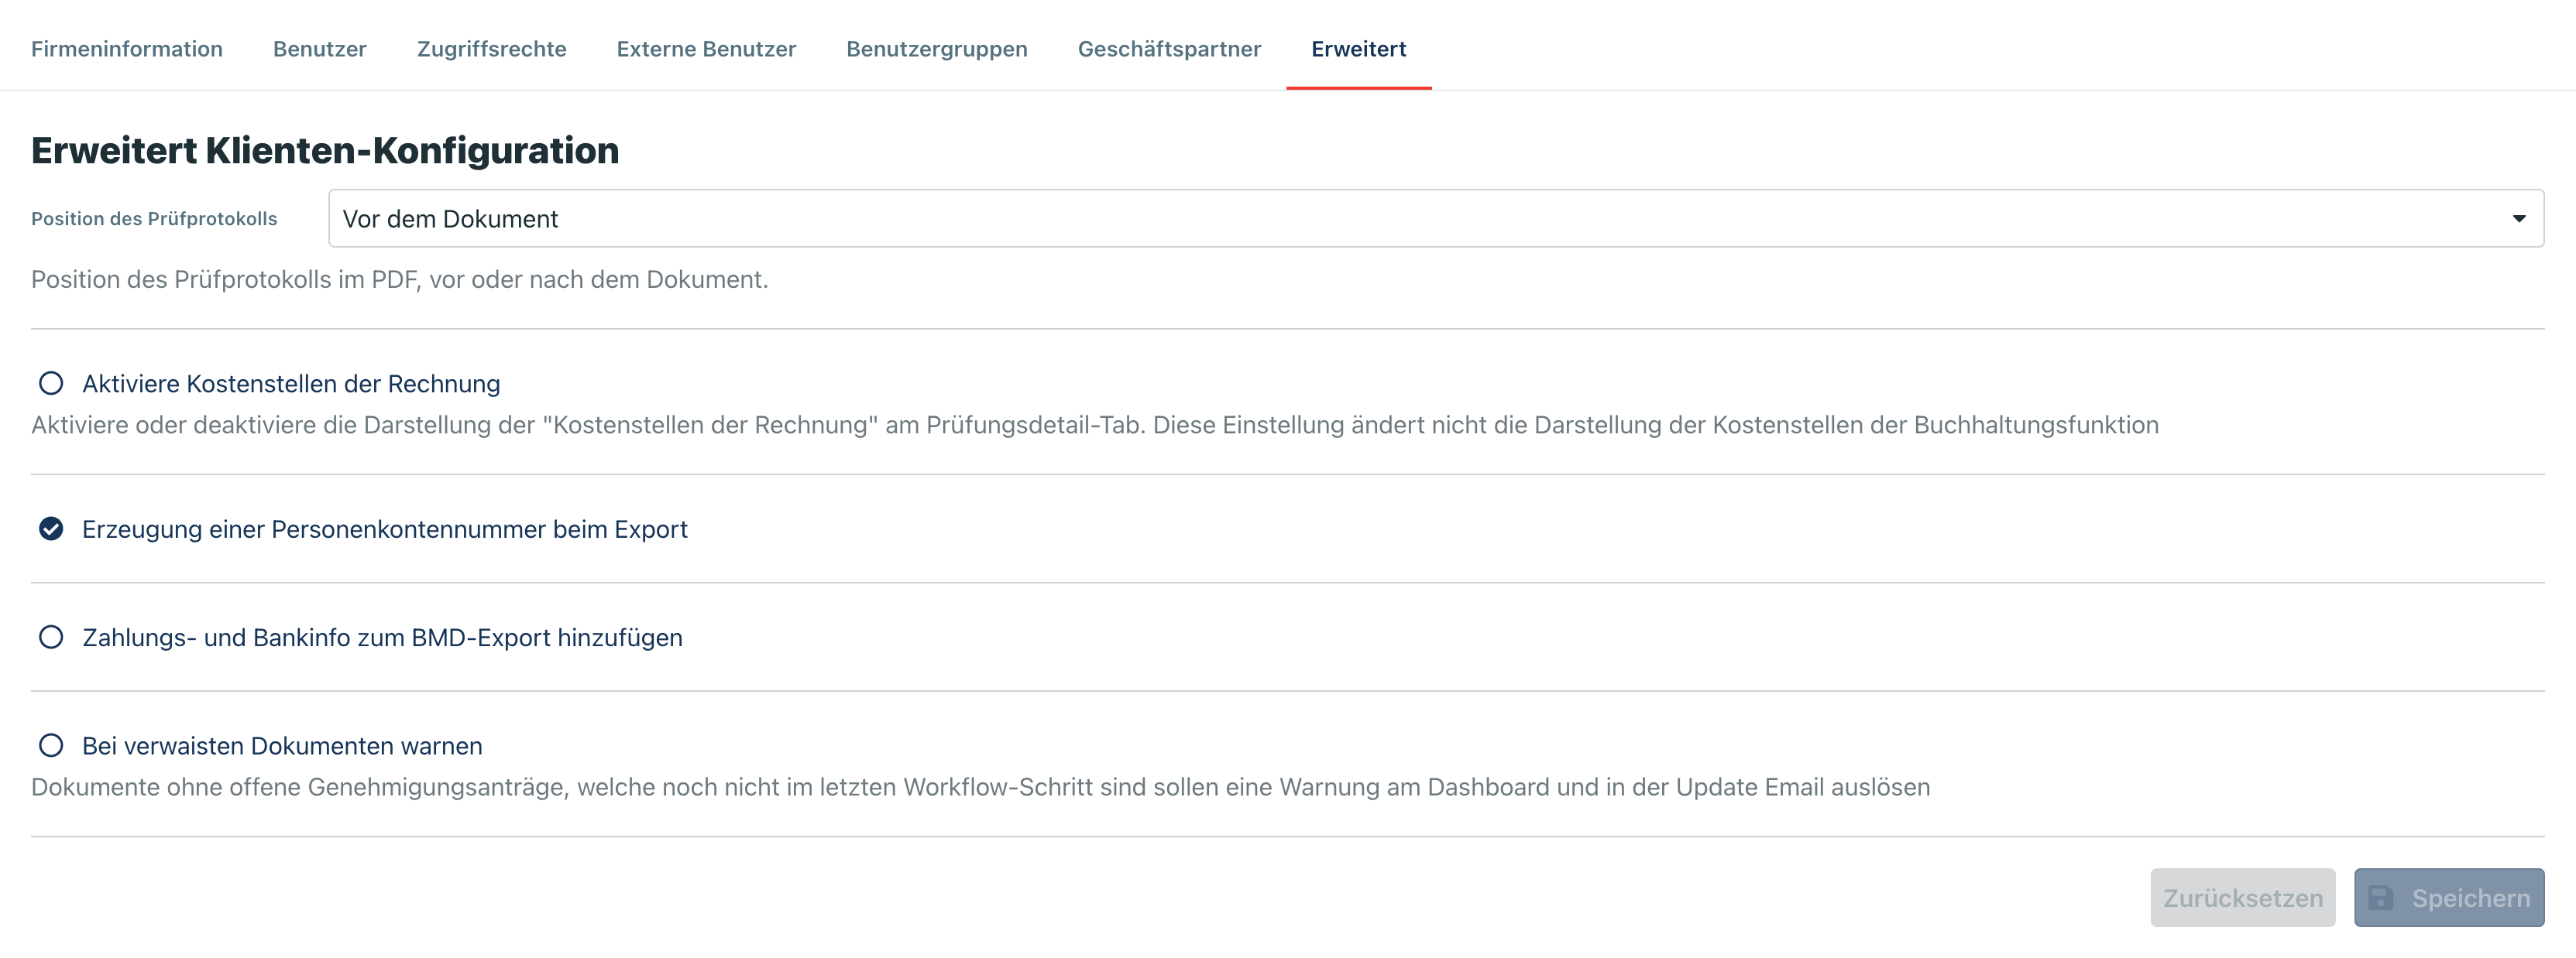Click 'Erzeugung einer Personenkontennummer beim Export' label
Viewport: 2576px width, 958px height.
(384, 529)
